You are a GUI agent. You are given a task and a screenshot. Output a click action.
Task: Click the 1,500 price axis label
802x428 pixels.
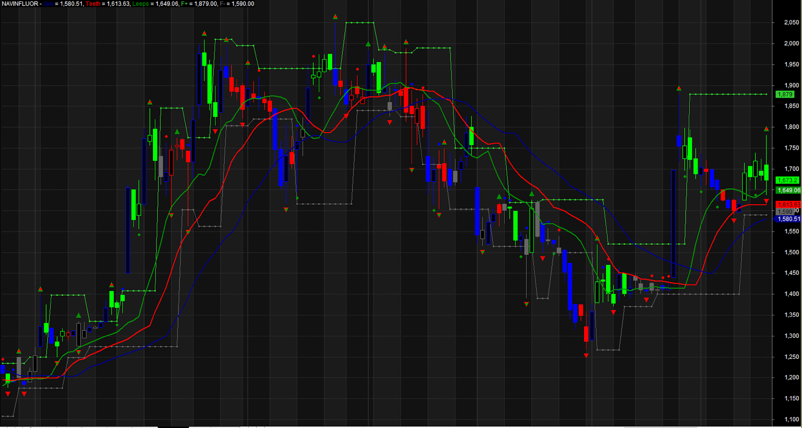pos(791,253)
